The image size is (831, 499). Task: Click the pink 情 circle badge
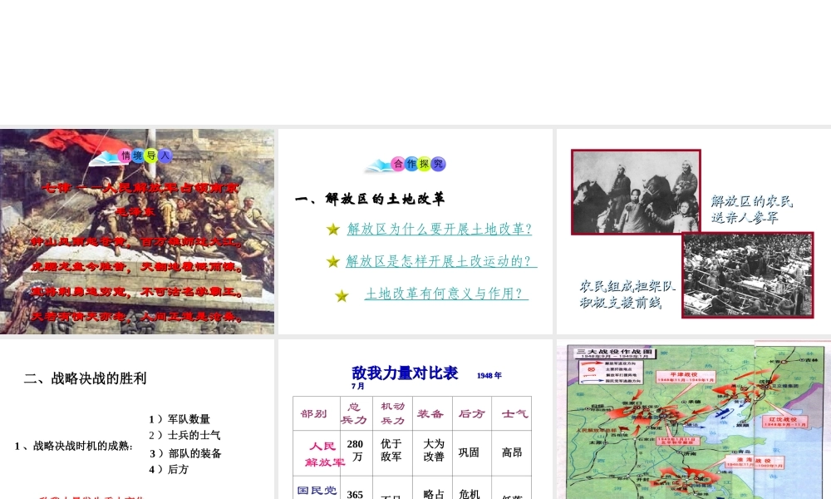tap(125, 156)
